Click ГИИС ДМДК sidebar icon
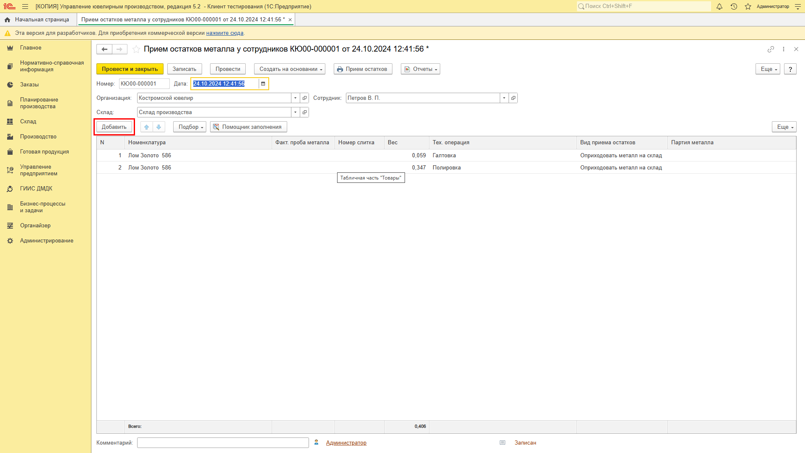The width and height of the screenshot is (805, 453). (x=10, y=189)
